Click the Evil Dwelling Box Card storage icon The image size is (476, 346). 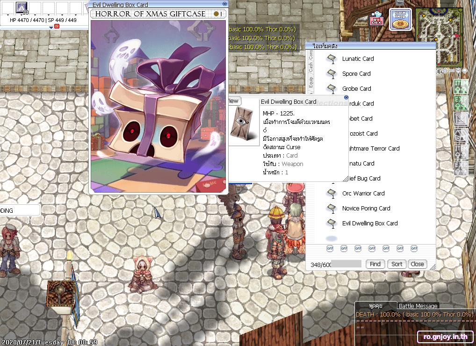[332, 223]
